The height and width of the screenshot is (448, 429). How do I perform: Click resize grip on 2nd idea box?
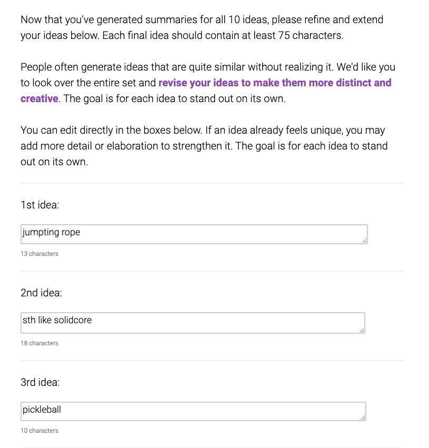coord(362,330)
